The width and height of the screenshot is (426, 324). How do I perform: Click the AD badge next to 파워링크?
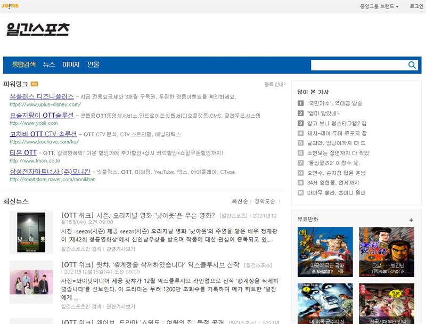point(35,84)
